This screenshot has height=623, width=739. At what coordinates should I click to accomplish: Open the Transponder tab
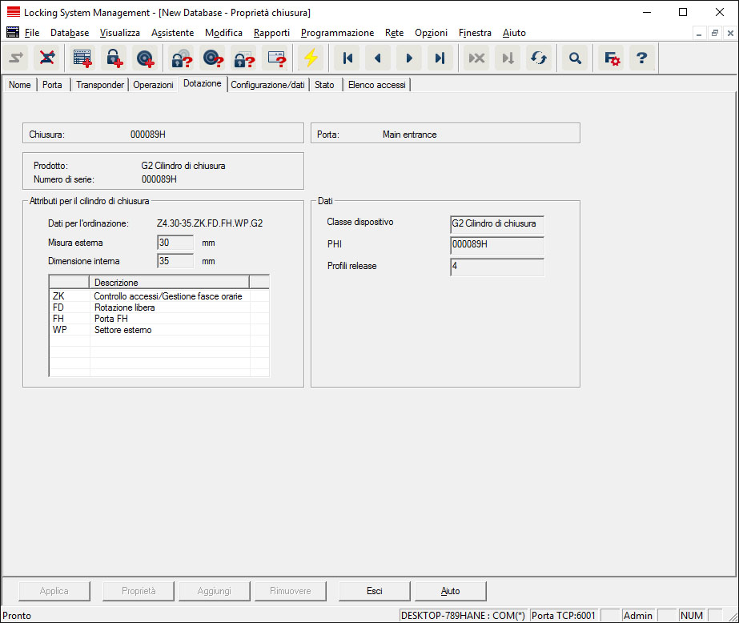(99, 85)
